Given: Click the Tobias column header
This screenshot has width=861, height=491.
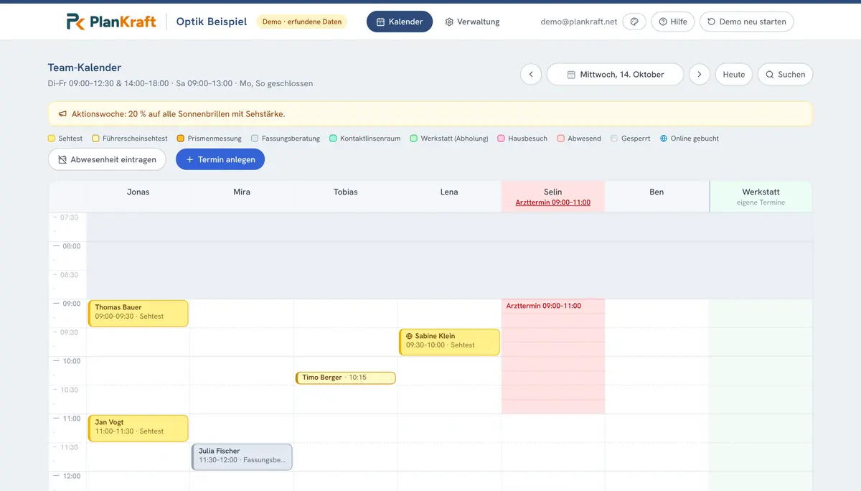Looking at the screenshot, I should pos(345,192).
